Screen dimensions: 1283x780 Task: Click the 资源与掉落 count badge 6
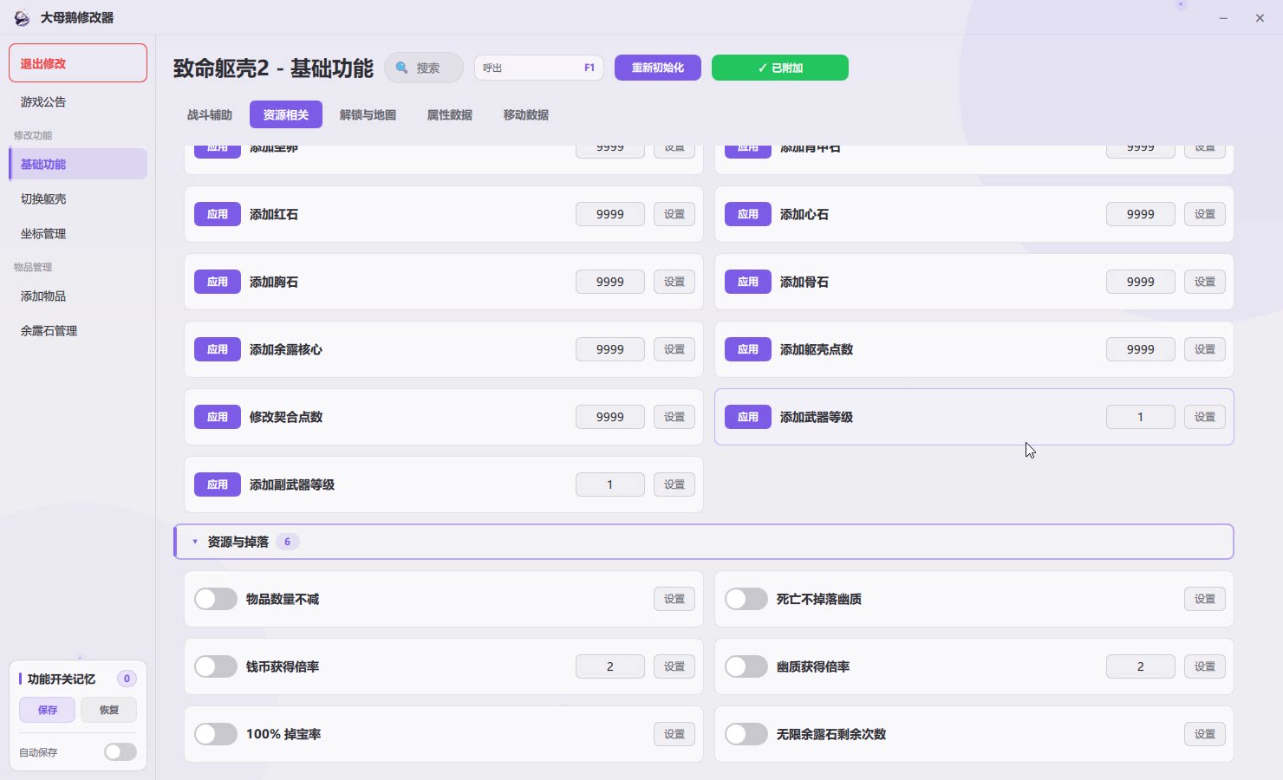coord(288,542)
